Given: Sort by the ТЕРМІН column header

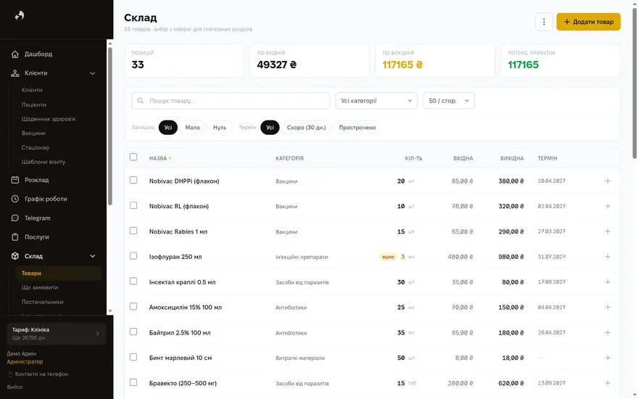Looking at the screenshot, I should click(x=547, y=158).
